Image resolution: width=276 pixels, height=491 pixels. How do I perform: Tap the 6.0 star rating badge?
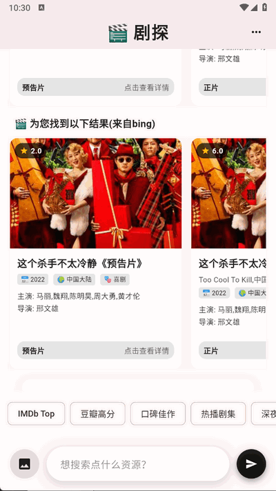[x=213, y=151]
